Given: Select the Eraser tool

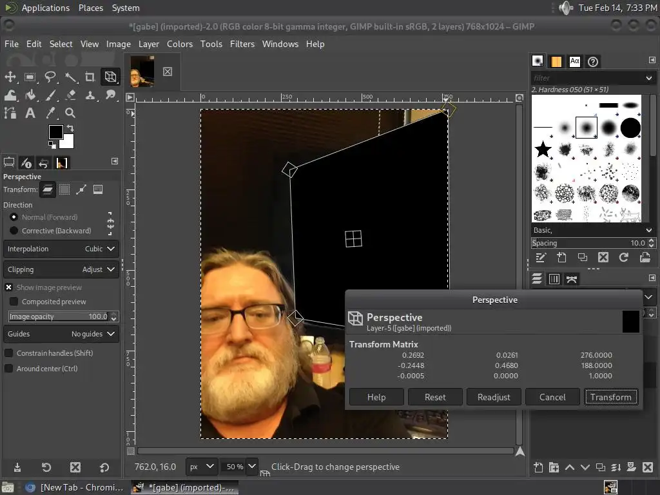Looking at the screenshot, I should pyautogui.click(x=70, y=95).
